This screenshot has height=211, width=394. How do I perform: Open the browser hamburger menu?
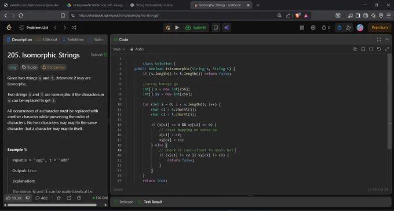tap(389, 16)
